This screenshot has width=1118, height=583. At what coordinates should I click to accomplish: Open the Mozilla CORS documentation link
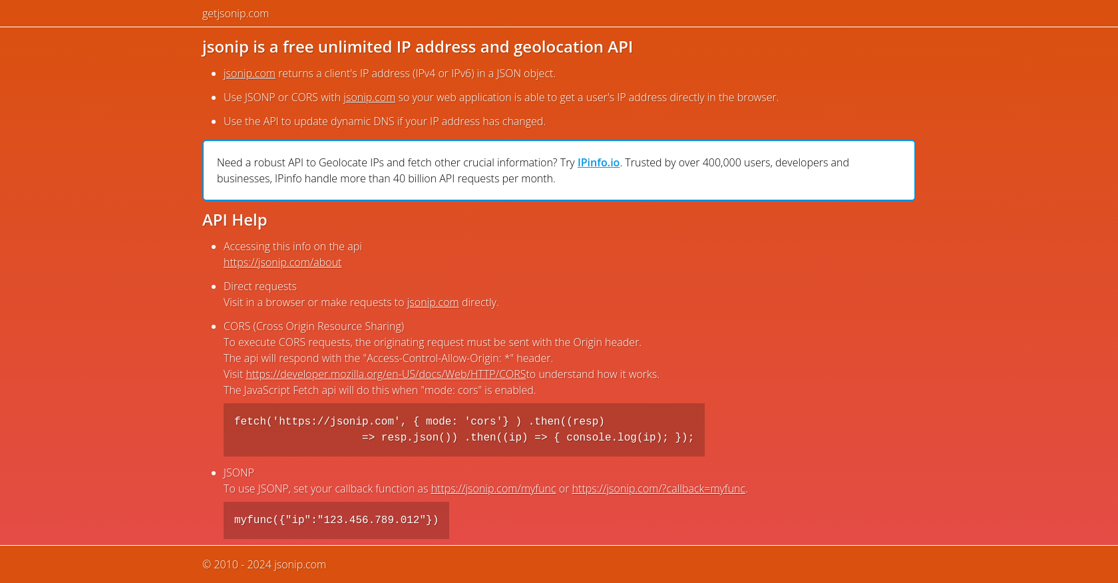click(385, 374)
